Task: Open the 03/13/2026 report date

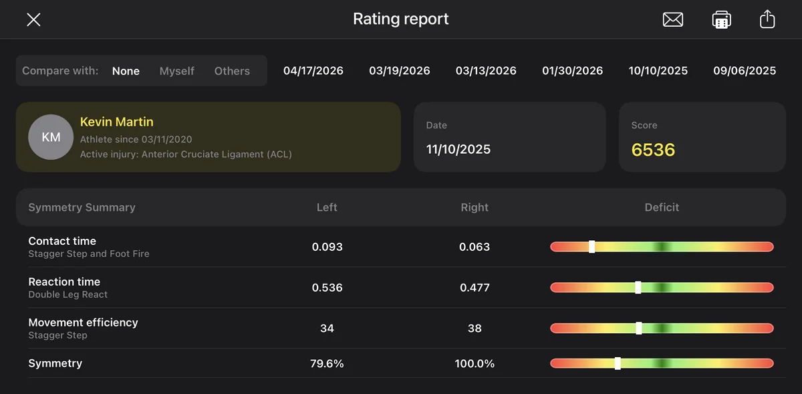Action: pyautogui.click(x=486, y=70)
